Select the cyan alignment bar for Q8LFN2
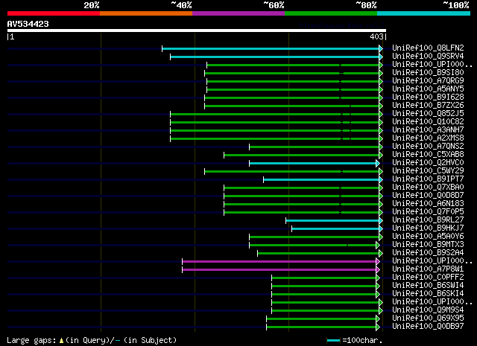477x346 pixels. [x=271, y=48]
